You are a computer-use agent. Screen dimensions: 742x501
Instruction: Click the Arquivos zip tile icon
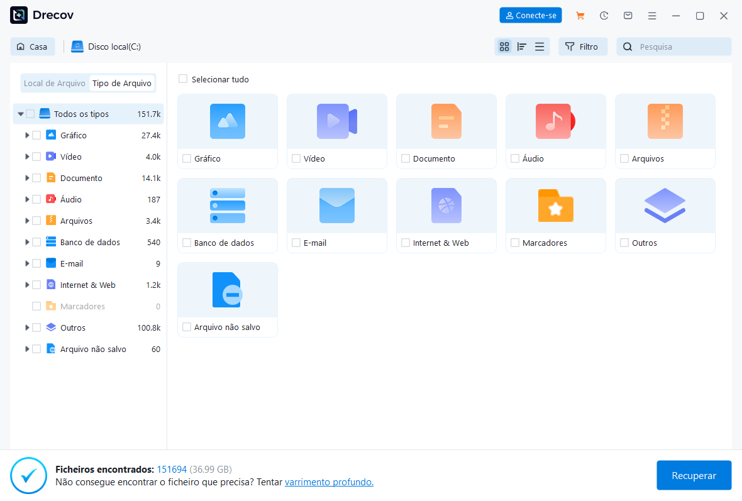tap(665, 121)
